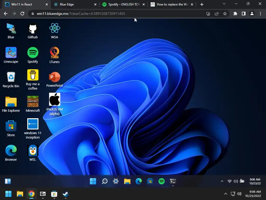This screenshot has height=200, width=266.
Task: Click the host tray speaker icon
Action: [x=239, y=194]
